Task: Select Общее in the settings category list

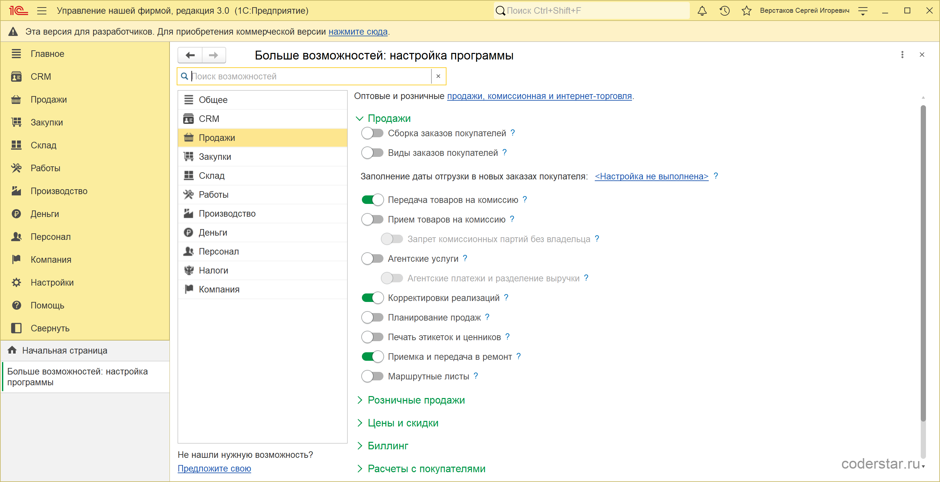Action: (x=262, y=100)
